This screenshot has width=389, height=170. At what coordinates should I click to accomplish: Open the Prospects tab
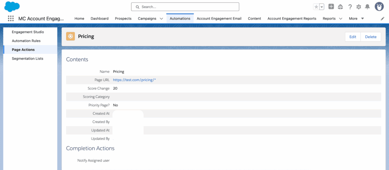pyautogui.click(x=123, y=19)
